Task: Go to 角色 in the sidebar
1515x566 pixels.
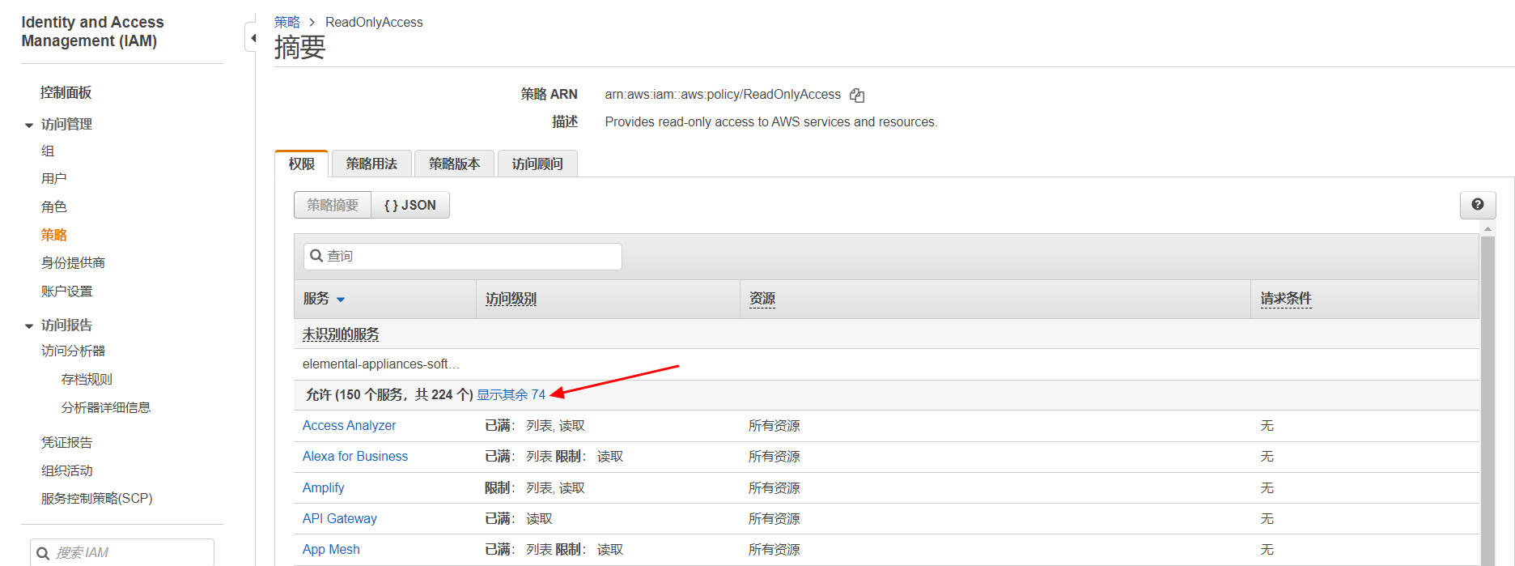Action: coord(54,207)
